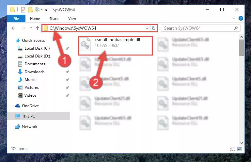Go forward with the right arrow button
This screenshot has height=162, width=251.
(x=23, y=28)
